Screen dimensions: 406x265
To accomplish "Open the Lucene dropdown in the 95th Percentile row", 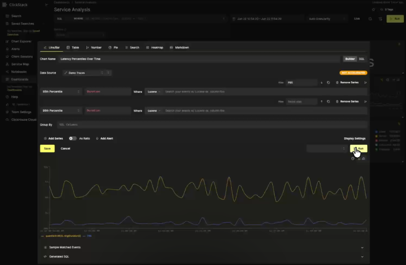I will tap(154, 92).
